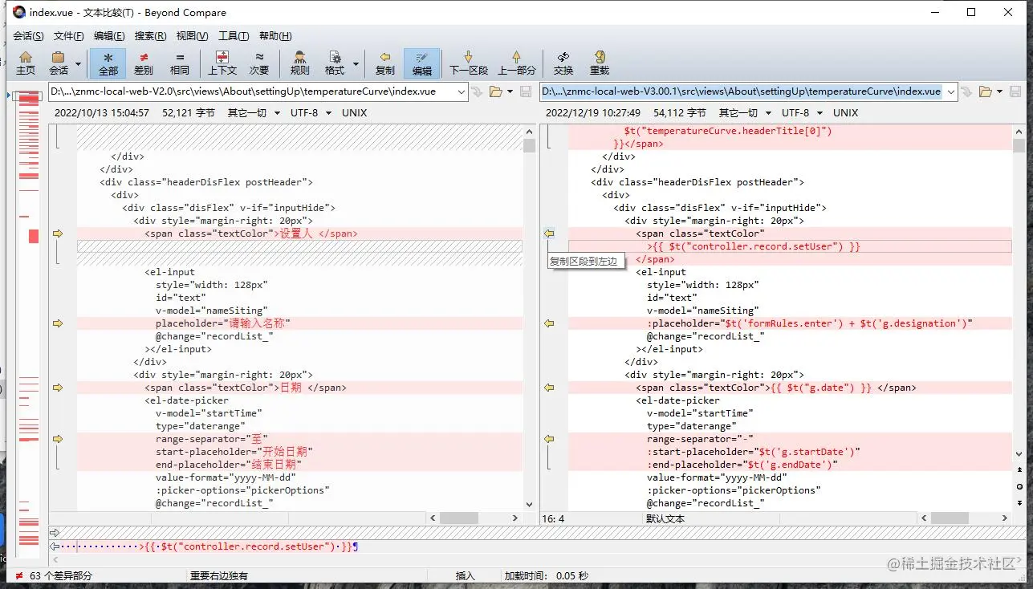This screenshot has width=1033, height=589.
Task: Open left pane 其它一切 file type dropdown
Action: tap(254, 113)
